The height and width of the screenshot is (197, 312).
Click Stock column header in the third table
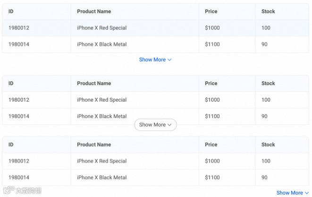268,145
